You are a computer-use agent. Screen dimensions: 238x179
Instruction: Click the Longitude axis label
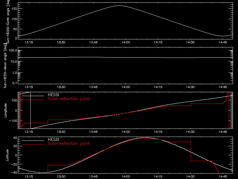point(5,110)
